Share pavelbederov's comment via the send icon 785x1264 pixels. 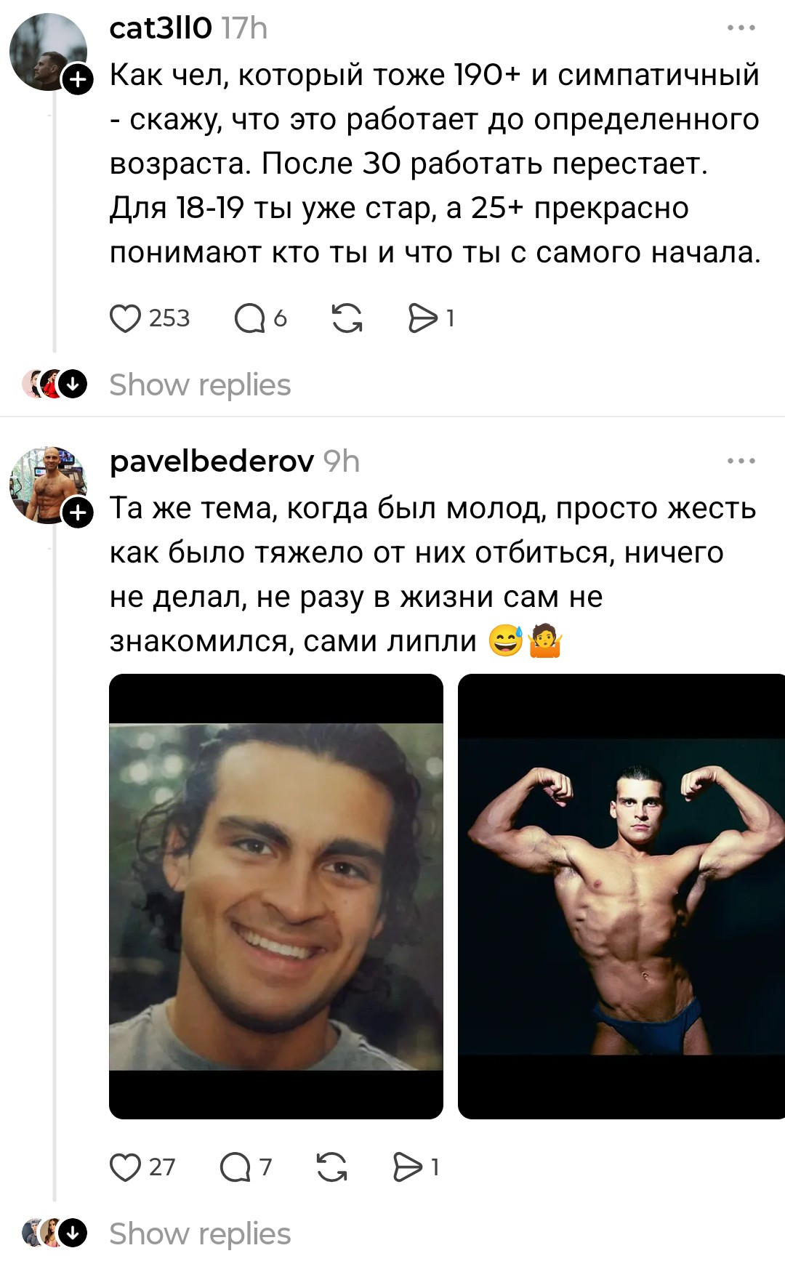(x=408, y=1167)
